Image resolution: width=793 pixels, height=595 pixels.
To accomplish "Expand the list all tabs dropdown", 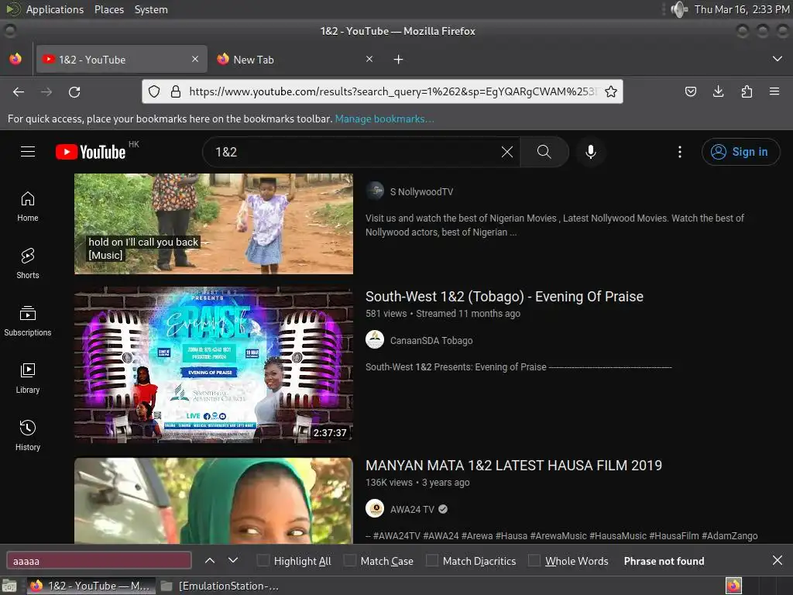I will tap(778, 59).
